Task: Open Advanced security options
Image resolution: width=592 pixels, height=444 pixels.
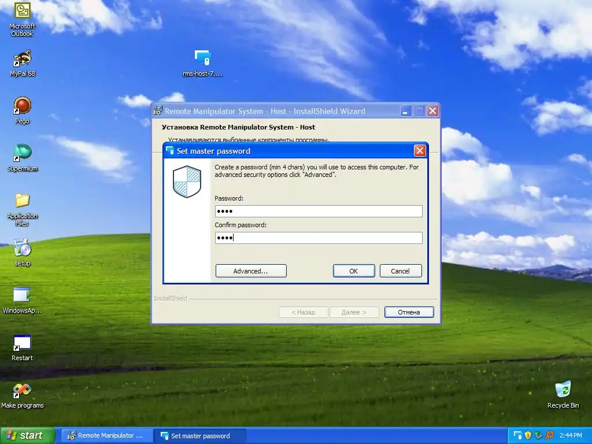Action: coord(251,271)
